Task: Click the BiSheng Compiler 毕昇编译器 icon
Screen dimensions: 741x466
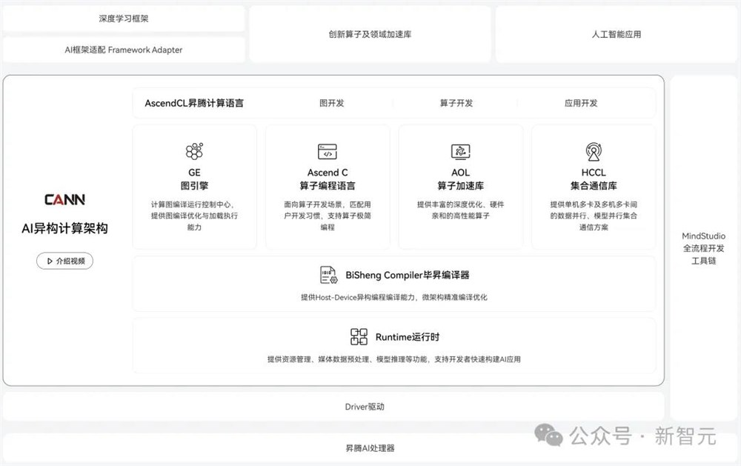Action: [x=329, y=274]
